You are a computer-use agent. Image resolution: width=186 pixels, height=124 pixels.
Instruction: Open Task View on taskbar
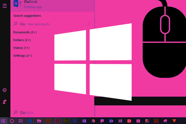(x=21, y=121)
